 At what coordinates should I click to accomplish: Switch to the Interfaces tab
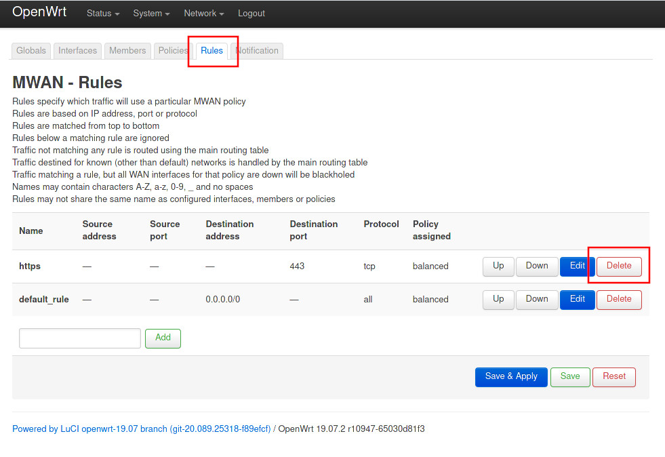77,50
